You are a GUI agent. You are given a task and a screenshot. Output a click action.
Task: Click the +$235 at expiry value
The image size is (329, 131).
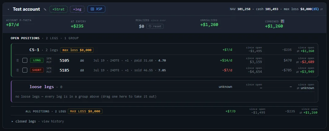[x=77, y=26]
